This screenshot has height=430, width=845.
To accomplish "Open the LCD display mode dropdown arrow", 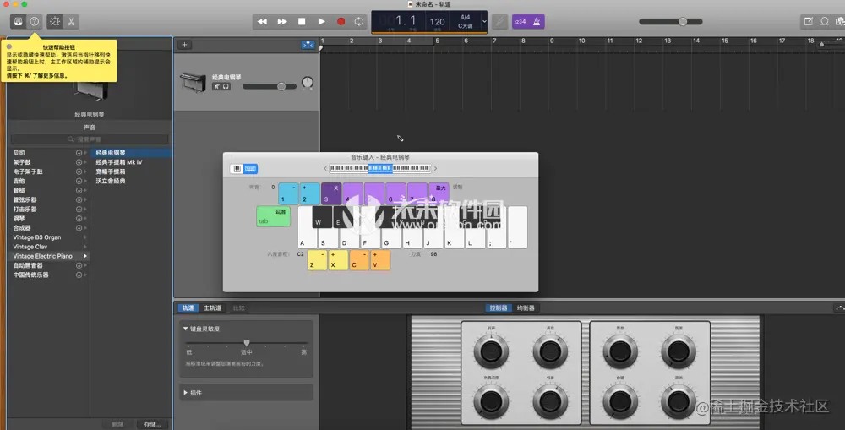I will (484, 22).
